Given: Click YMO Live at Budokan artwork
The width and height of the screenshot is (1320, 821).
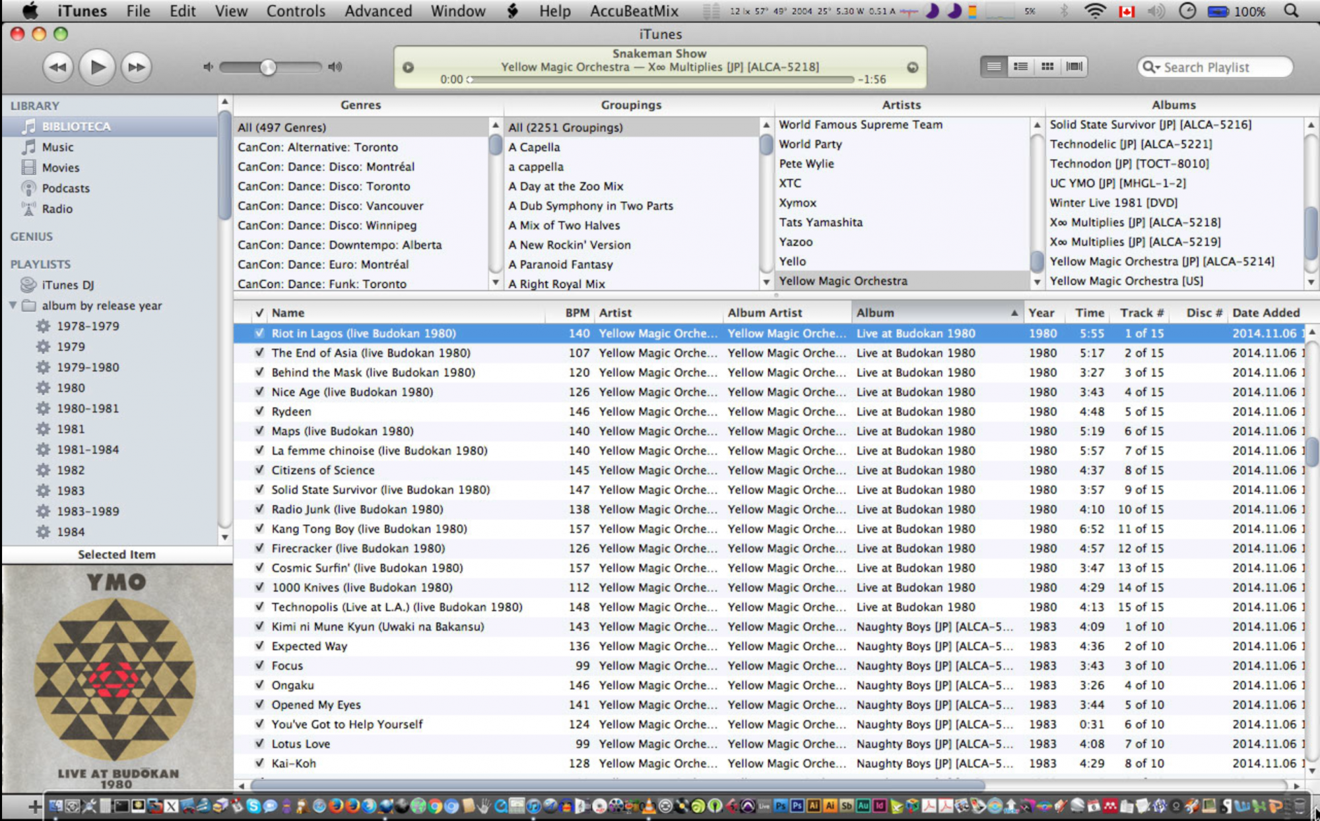Looking at the screenshot, I should click(x=117, y=679).
